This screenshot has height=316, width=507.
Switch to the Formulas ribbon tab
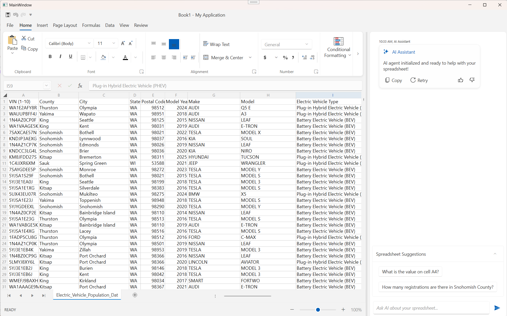(91, 25)
